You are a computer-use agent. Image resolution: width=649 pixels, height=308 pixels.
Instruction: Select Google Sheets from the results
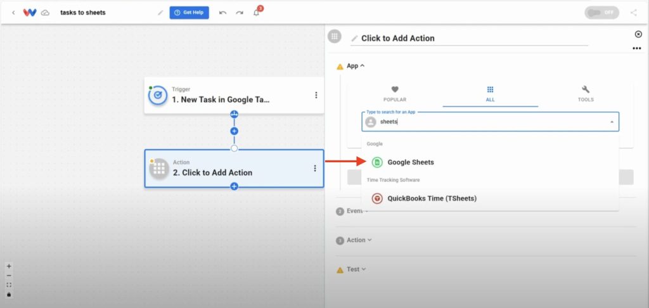[x=490, y=162]
